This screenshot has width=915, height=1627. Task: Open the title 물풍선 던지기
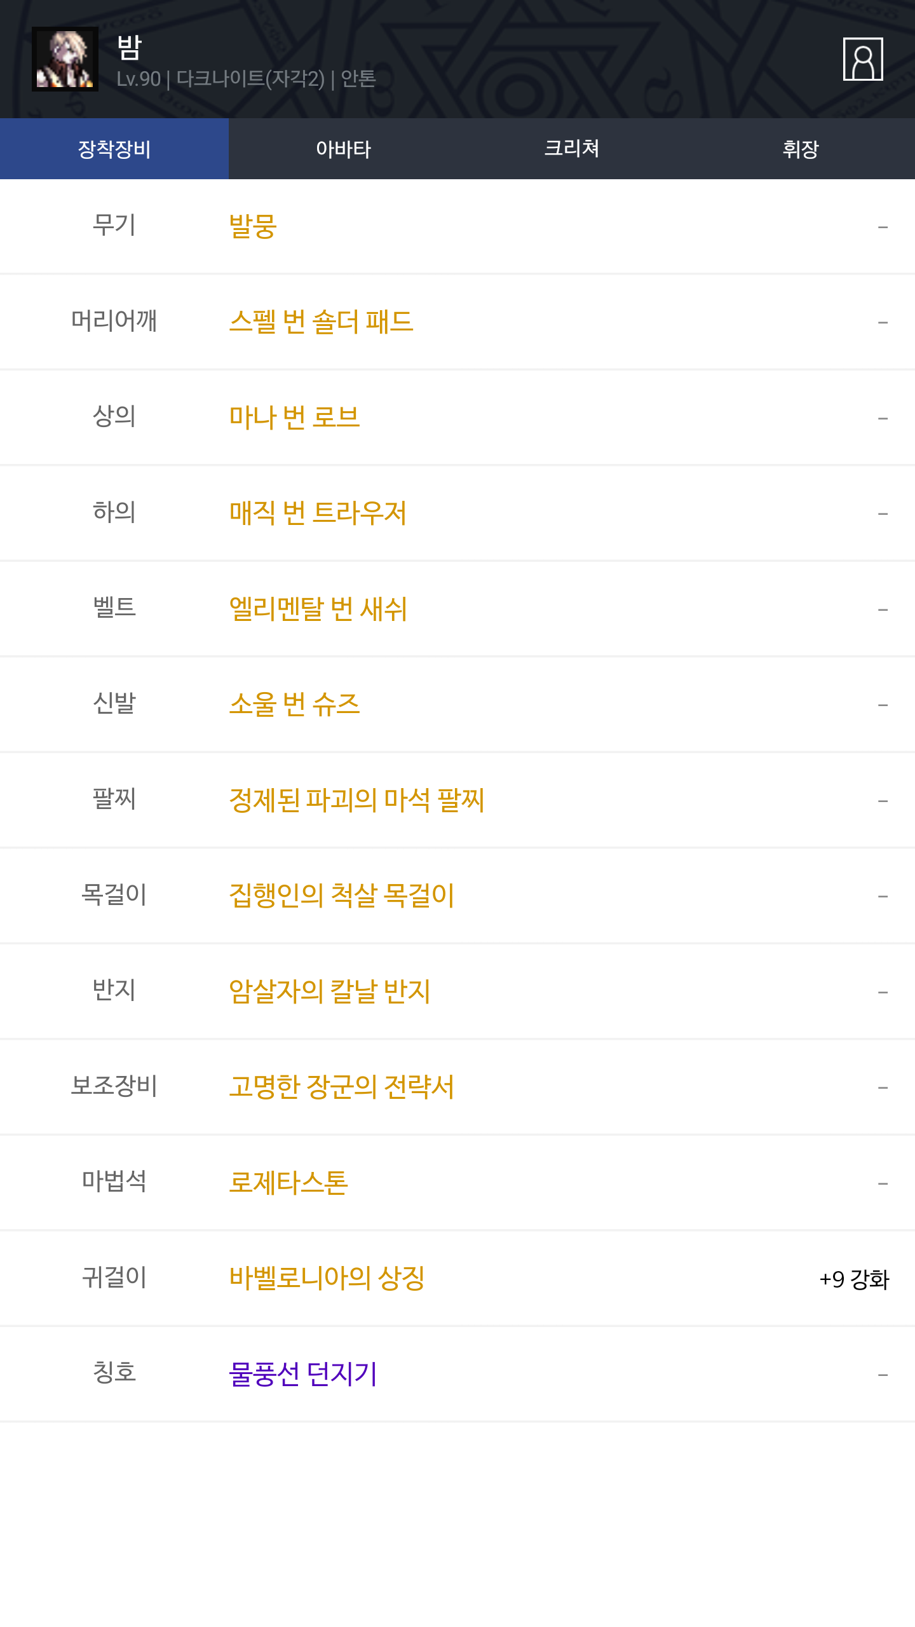click(x=303, y=1373)
